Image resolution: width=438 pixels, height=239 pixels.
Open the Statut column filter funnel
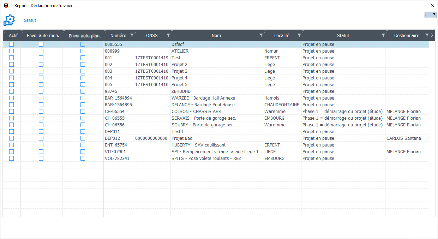click(x=383, y=35)
